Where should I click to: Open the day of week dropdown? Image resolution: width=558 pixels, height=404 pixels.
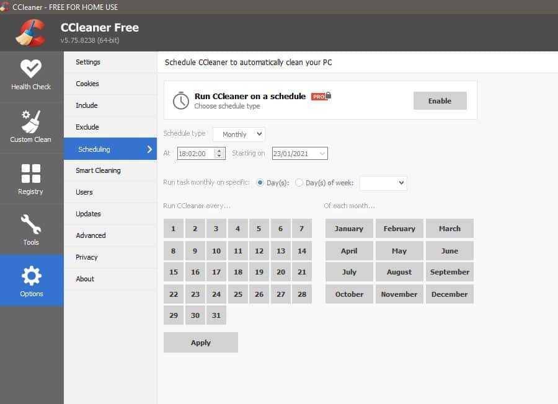[x=383, y=183]
